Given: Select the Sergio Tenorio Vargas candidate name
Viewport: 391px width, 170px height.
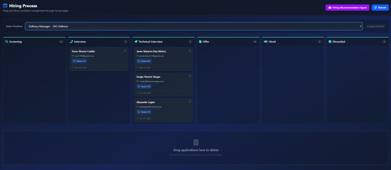Looking at the screenshot, I should point(149,77).
